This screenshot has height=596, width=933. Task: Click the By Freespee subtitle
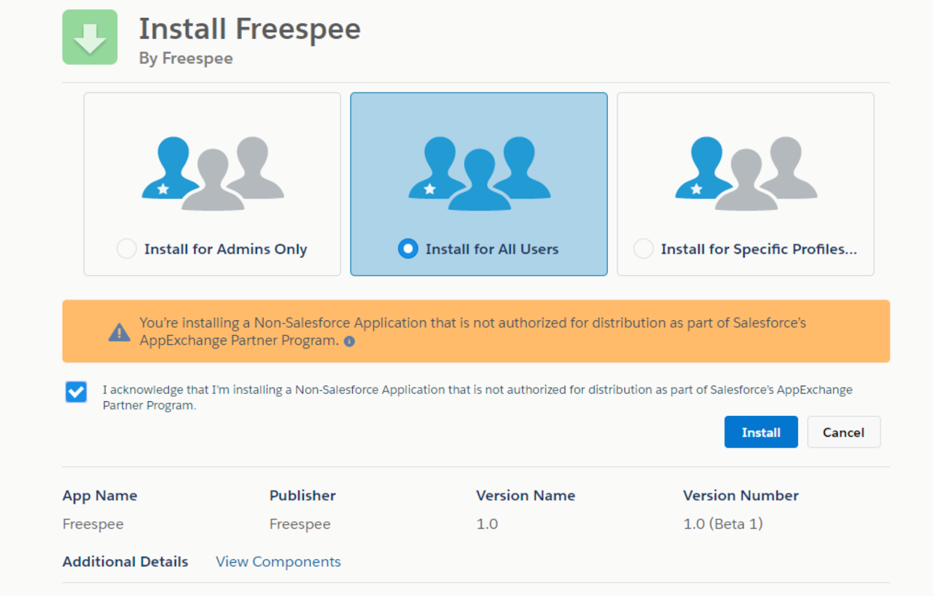[x=186, y=58]
